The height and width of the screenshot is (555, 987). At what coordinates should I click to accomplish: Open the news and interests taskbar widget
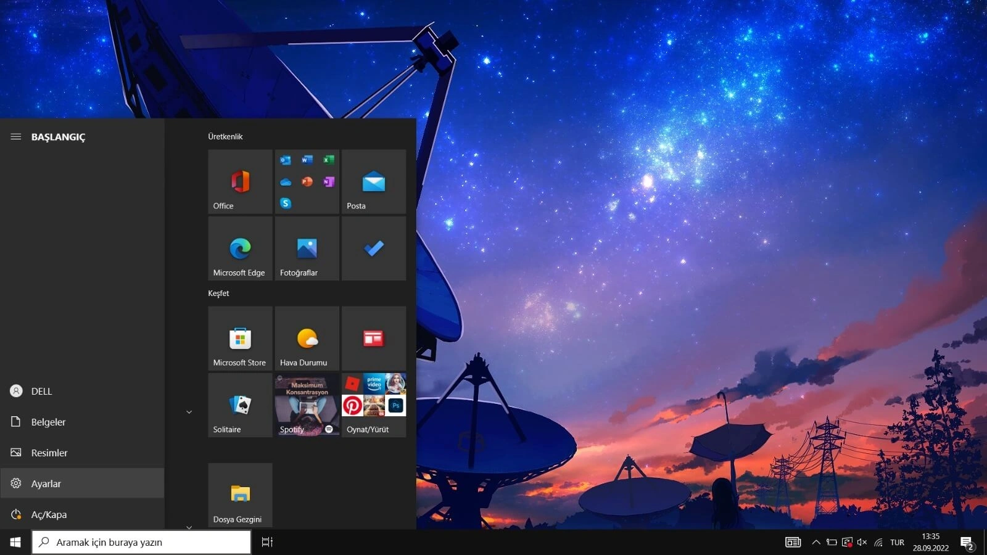793,542
